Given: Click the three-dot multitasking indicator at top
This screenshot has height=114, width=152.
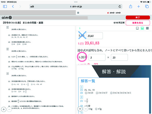Looking at the screenshot, I should pyautogui.click(x=76, y=2).
